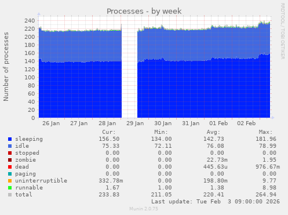Click idle current value 75.33
This screenshot has width=288, height=215.
(x=111, y=146)
